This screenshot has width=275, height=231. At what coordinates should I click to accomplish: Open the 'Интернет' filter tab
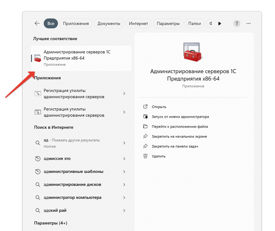(138, 23)
